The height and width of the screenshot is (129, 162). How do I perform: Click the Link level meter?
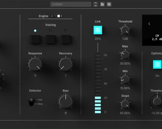click(98, 84)
